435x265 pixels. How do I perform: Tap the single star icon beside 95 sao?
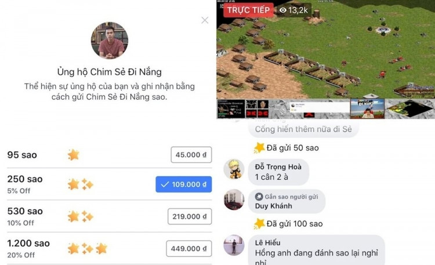[x=74, y=155]
